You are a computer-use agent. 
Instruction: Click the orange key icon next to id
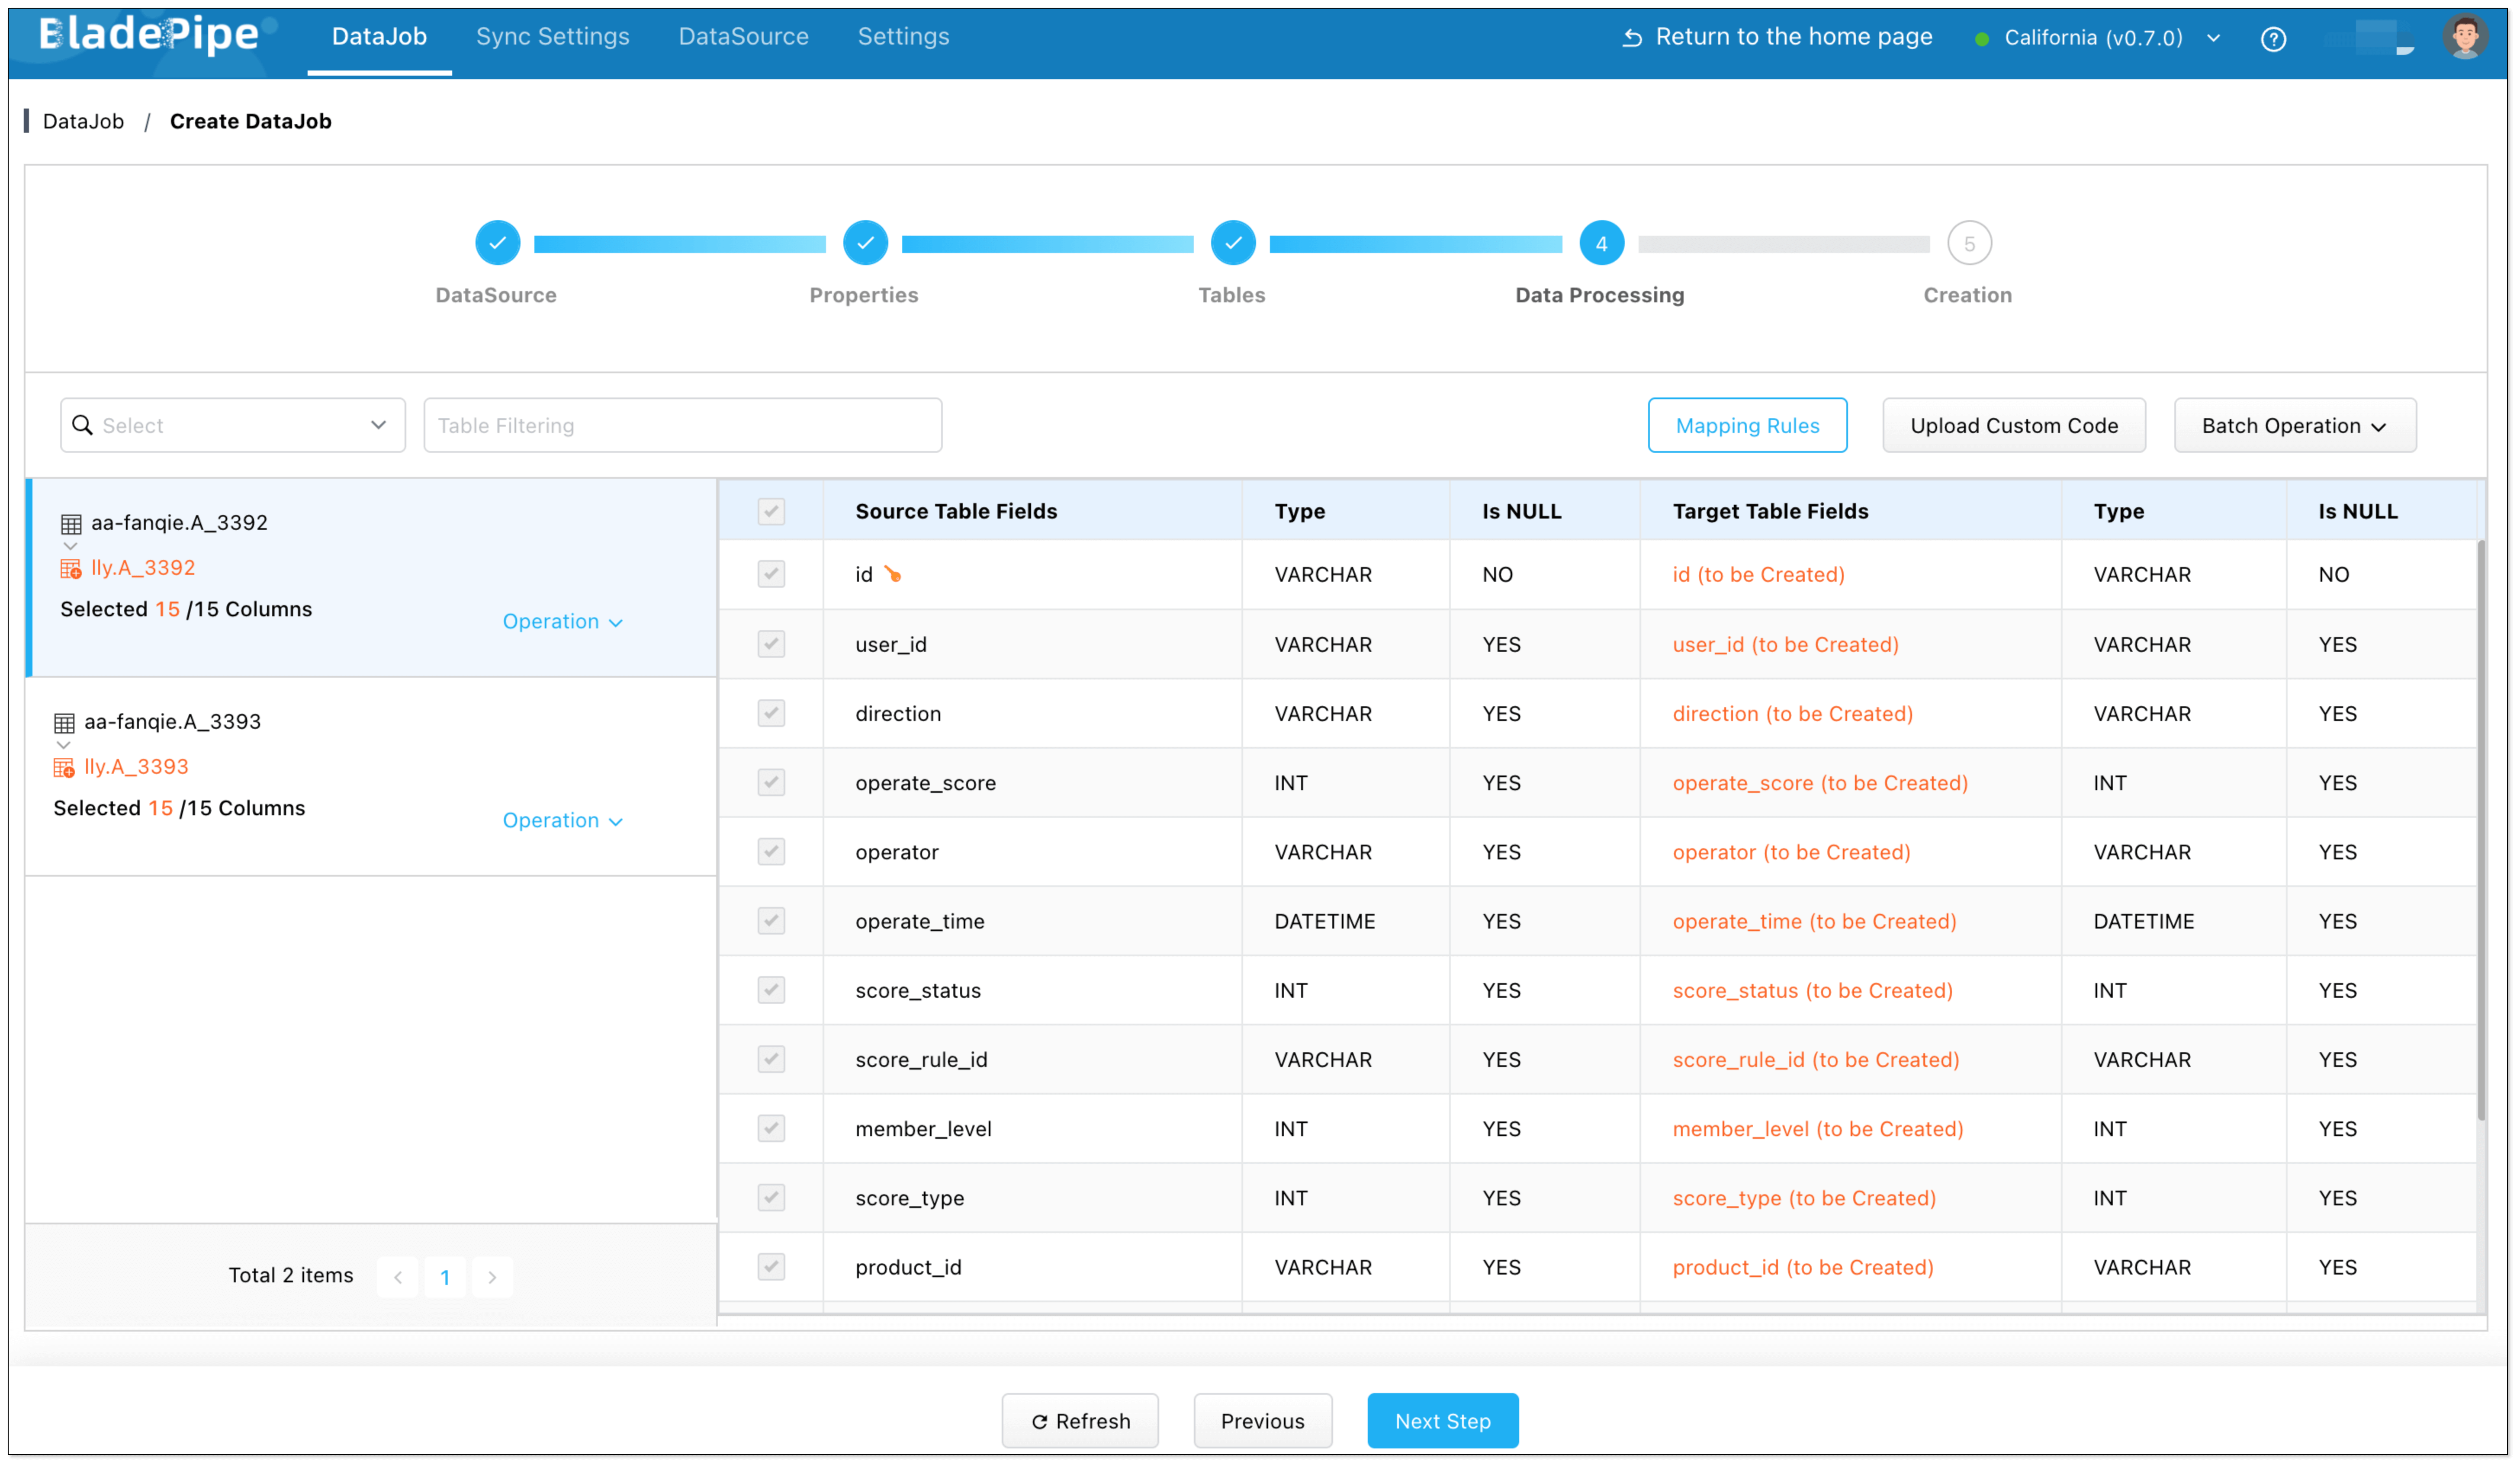pyautogui.click(x=892, y=575)
